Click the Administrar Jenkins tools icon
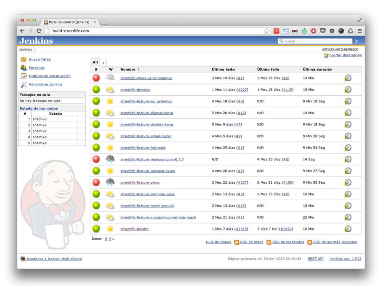The height and width of the screenshot is (286, 382). 24,85
